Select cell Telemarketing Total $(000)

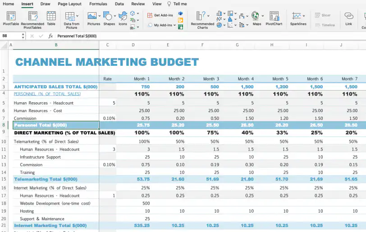point(56,179)
